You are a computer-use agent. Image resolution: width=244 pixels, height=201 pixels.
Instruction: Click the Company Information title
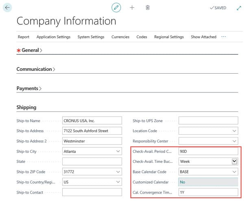(x=66, y=21)
